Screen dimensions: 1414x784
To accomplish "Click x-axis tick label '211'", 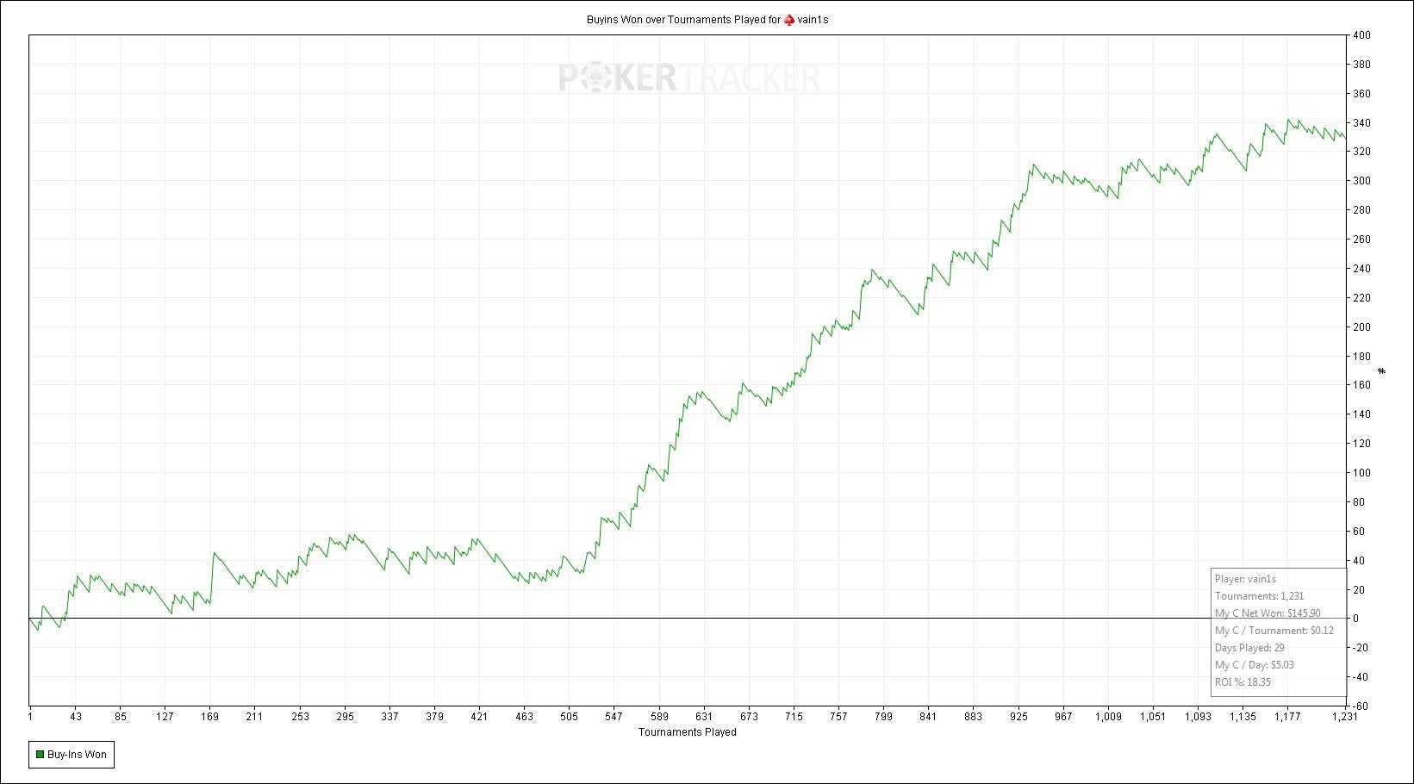I will [254, 717].
